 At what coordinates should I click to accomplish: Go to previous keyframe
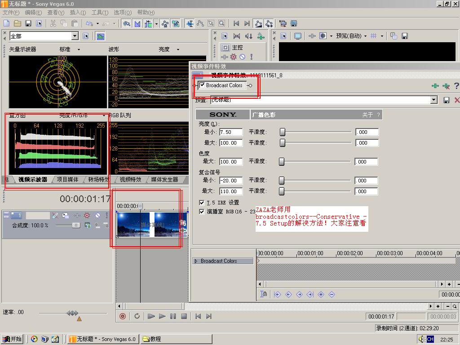coord(288,294)
